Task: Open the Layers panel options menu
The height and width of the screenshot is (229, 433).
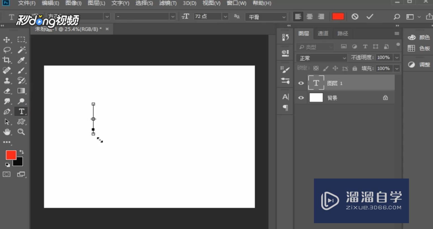Action: tap(397, 33)
